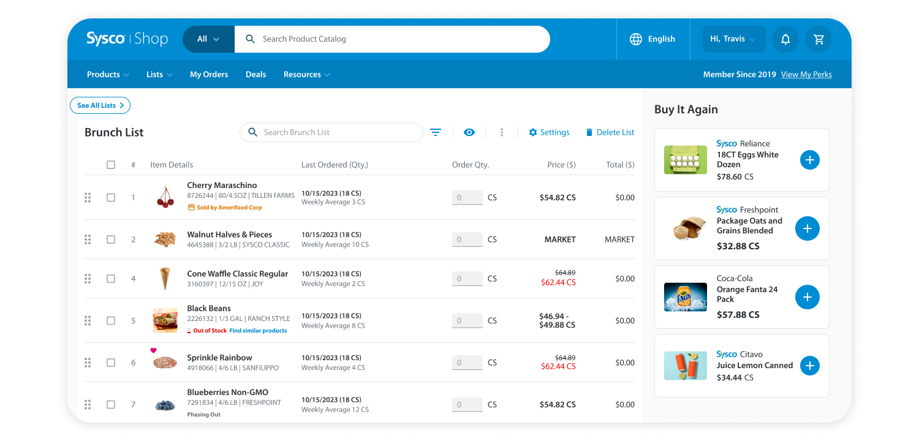Open the three-dot more options menu
Image resolution: width=919 pixels, height=441 pixels.
(502, 132)
